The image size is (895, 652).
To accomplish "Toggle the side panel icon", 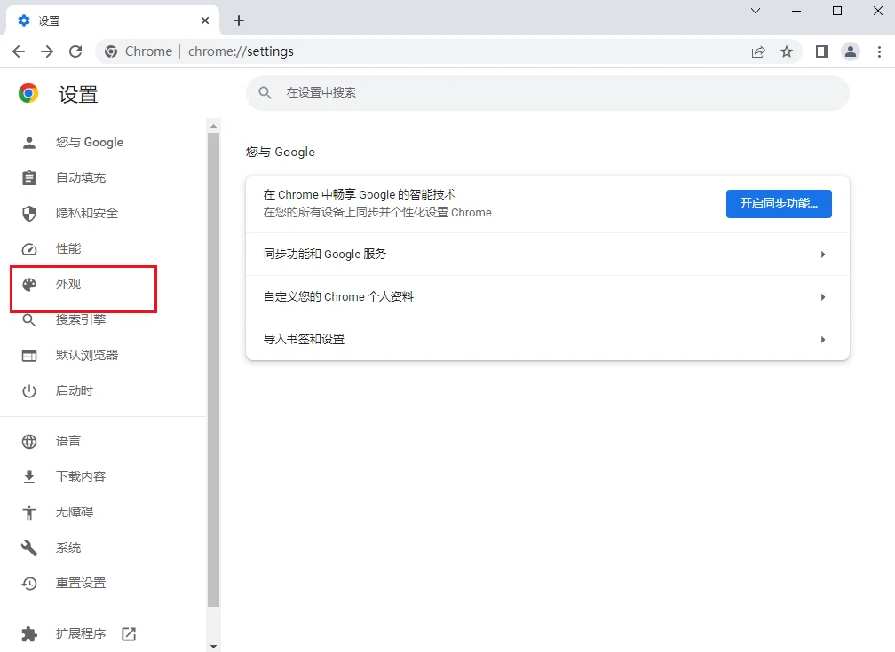I will [x=822, y=51].
